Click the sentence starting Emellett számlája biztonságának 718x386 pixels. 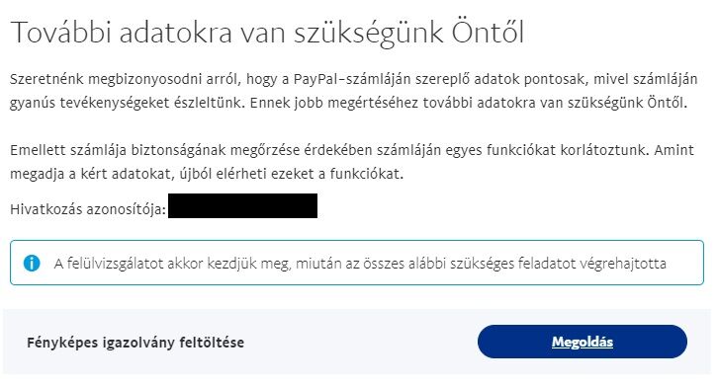click(329, 150)
